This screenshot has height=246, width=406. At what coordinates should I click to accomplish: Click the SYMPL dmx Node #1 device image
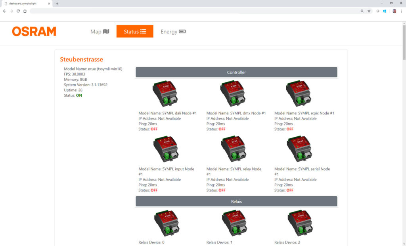point(233,93)
